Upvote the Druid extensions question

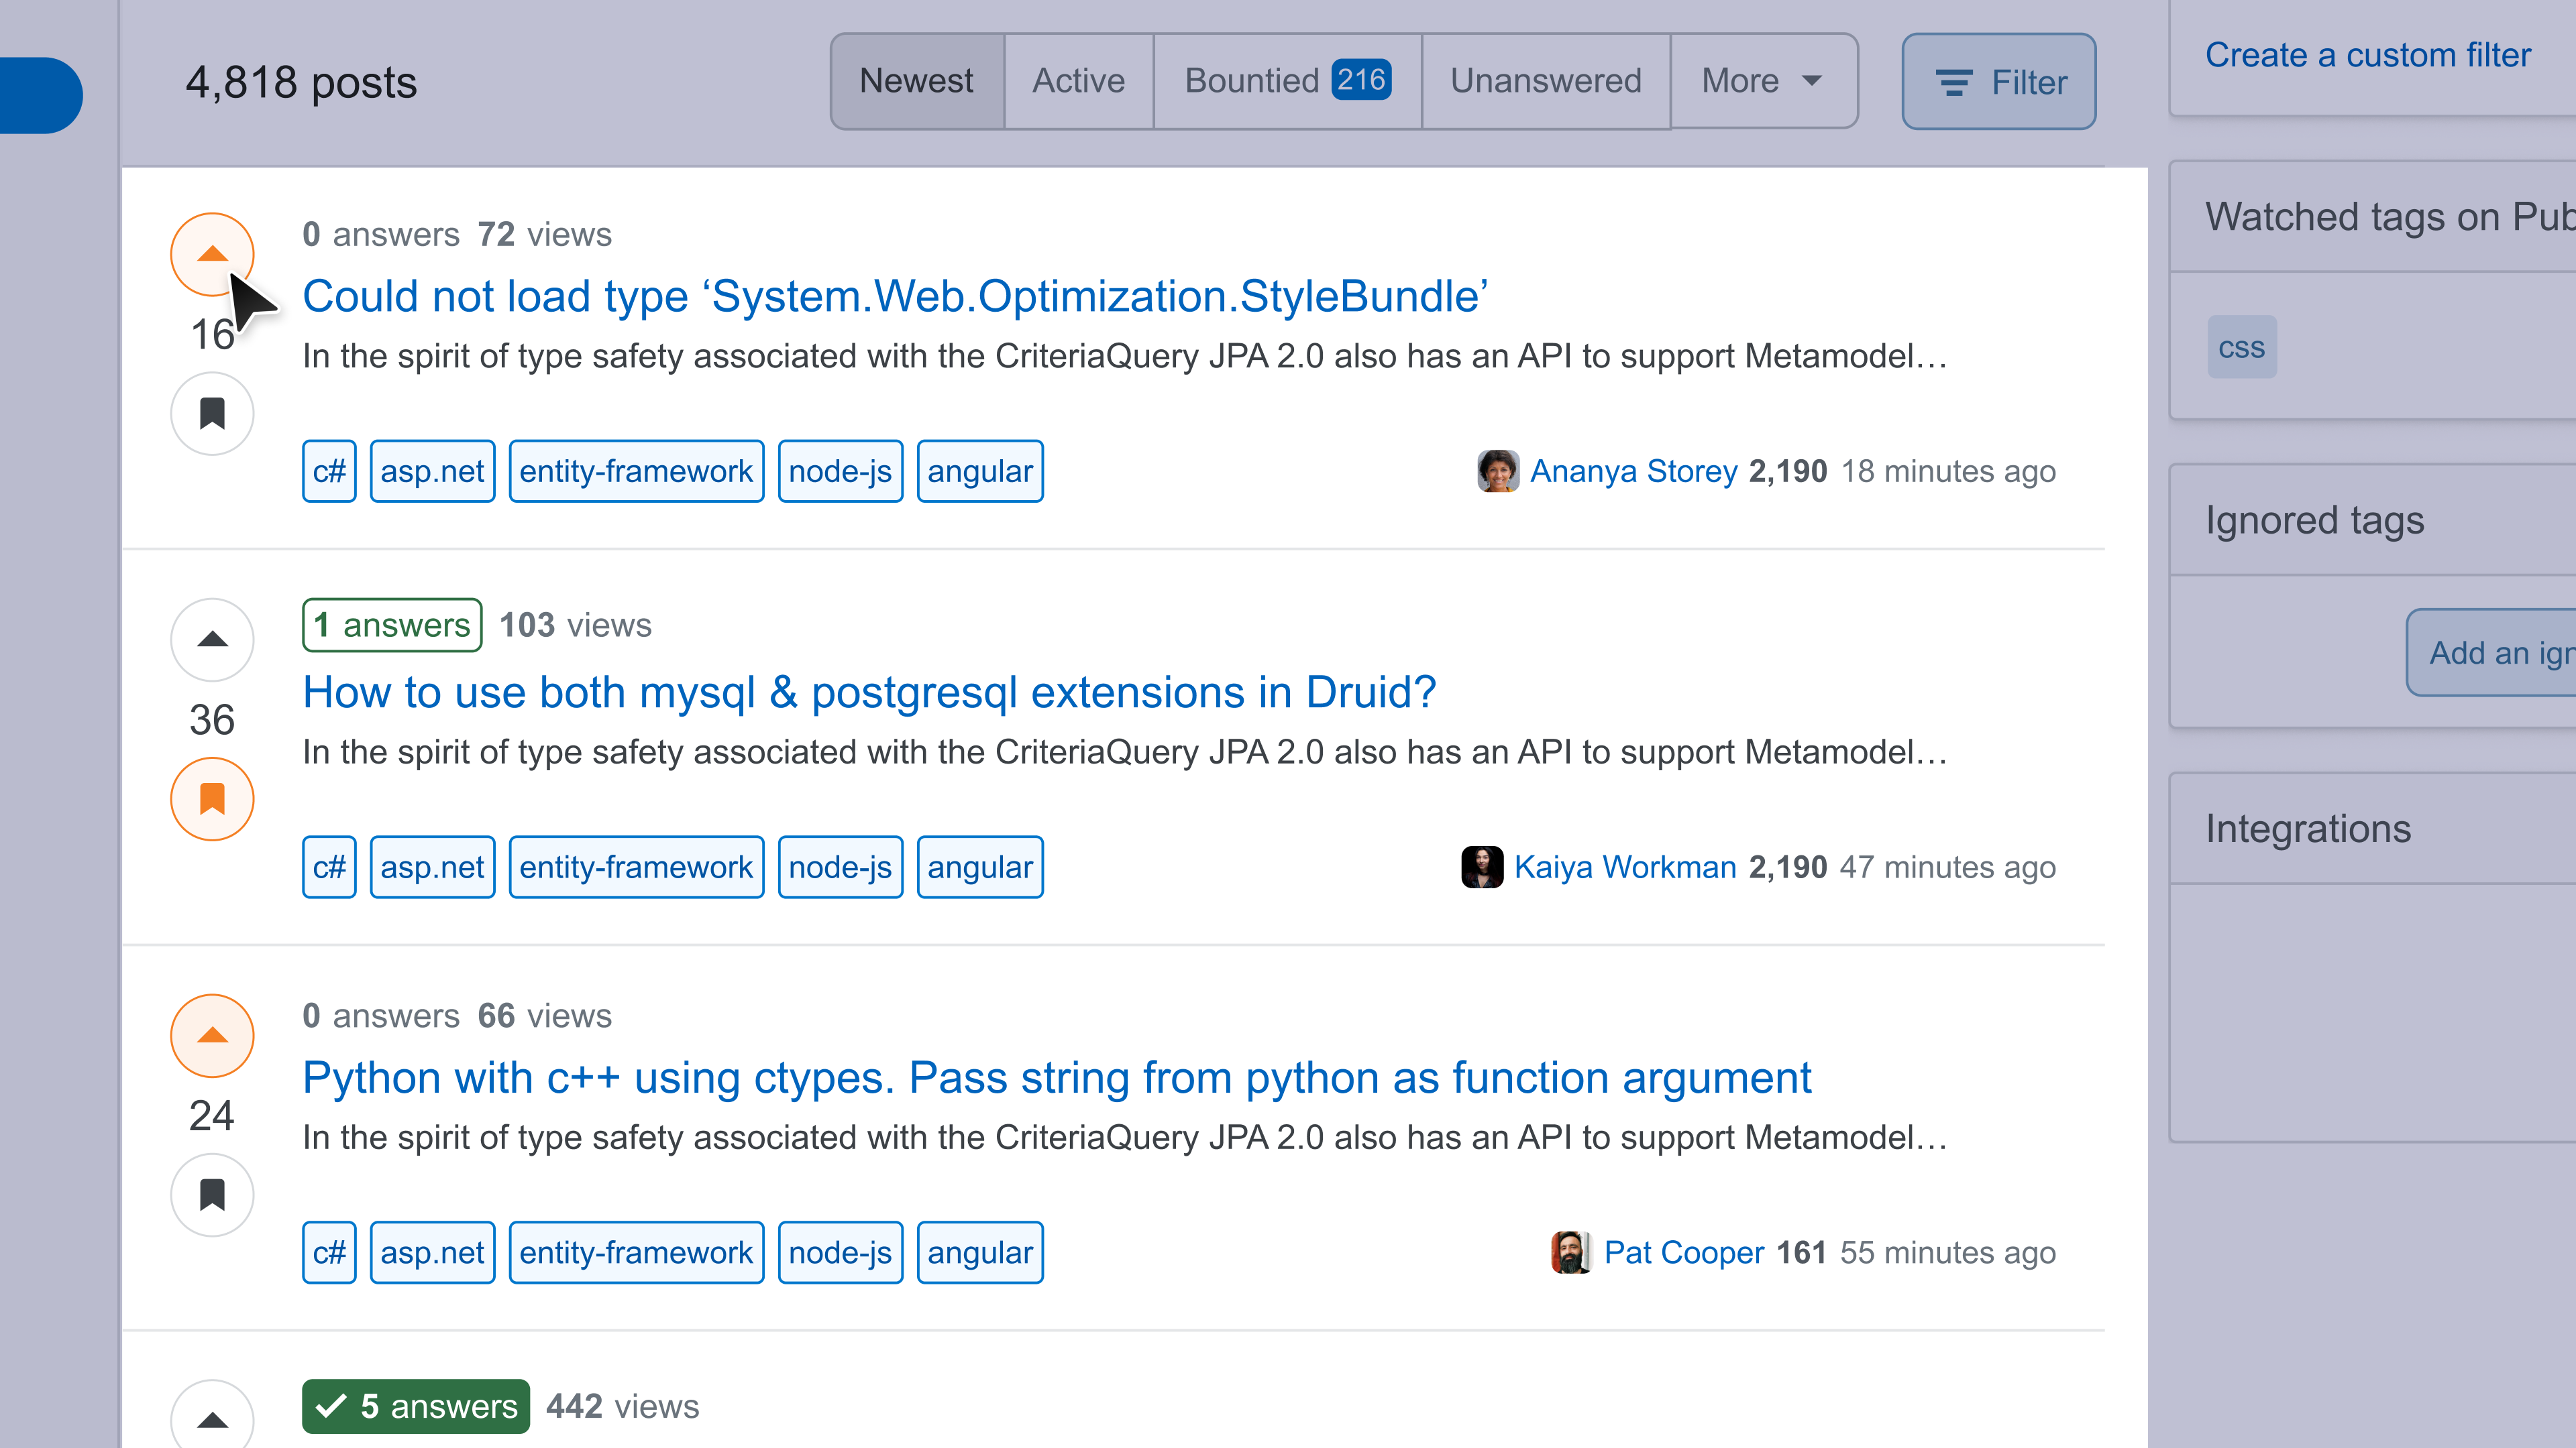click(212, 640)
